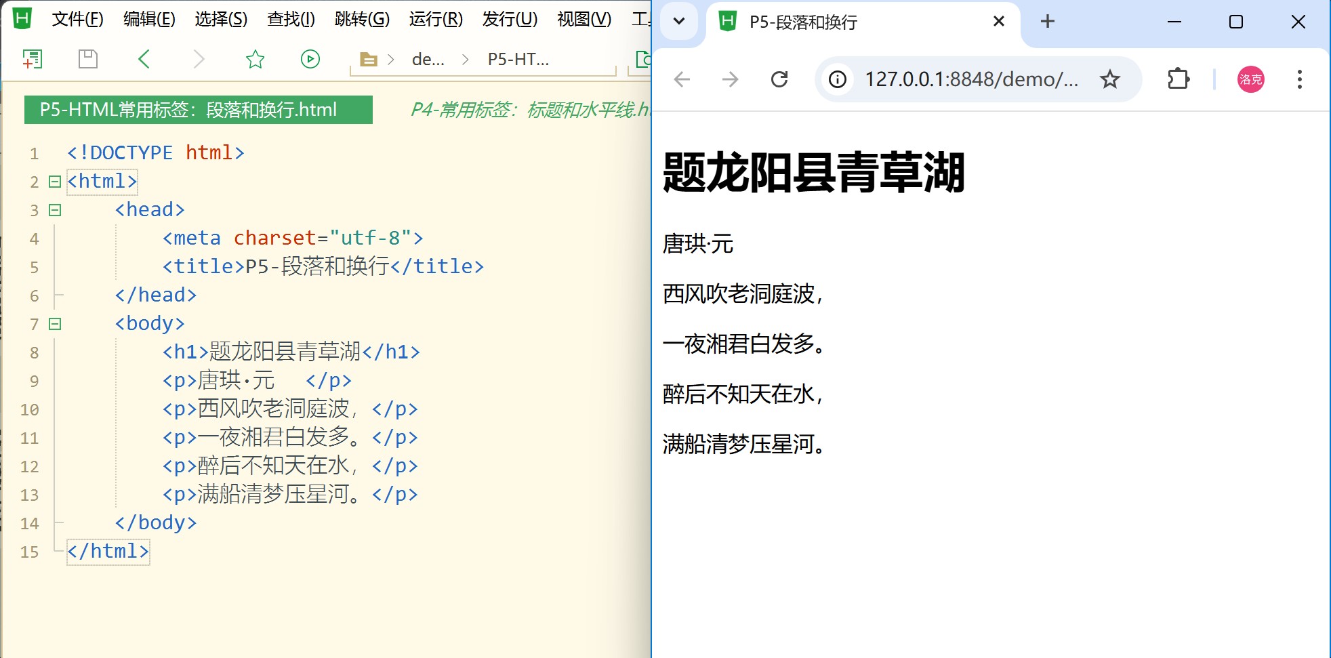Click the rendered line 一夜湘君白发多 in browser
The image size is (1331, 658).
743,344
